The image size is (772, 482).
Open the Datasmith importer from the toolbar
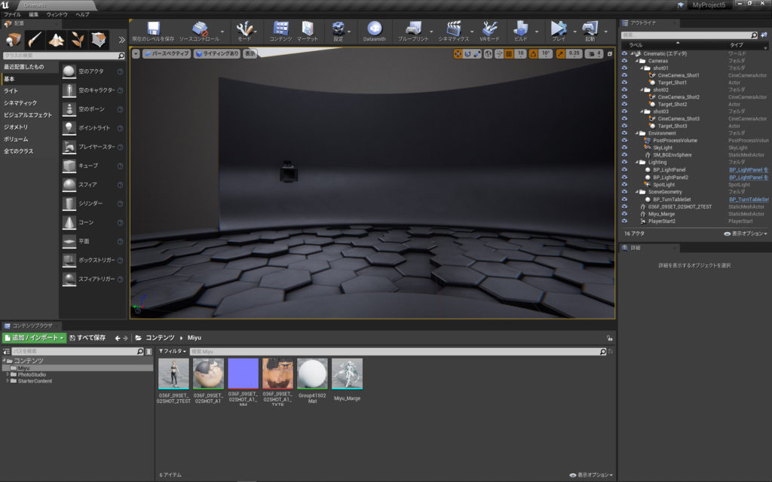pos(374,29)
